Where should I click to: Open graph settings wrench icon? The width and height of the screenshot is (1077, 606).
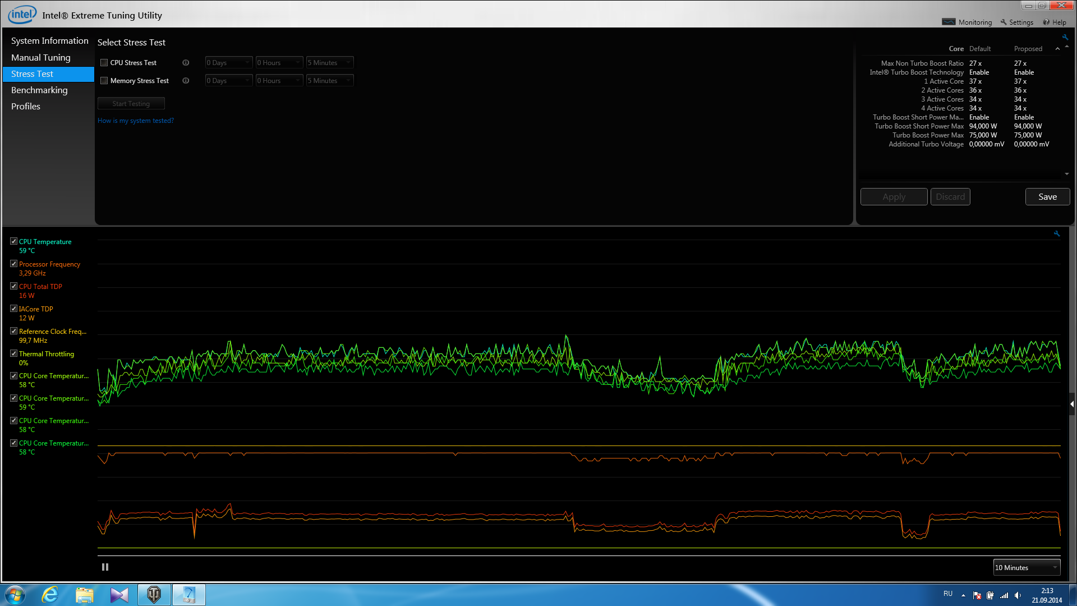[1057, 234]
